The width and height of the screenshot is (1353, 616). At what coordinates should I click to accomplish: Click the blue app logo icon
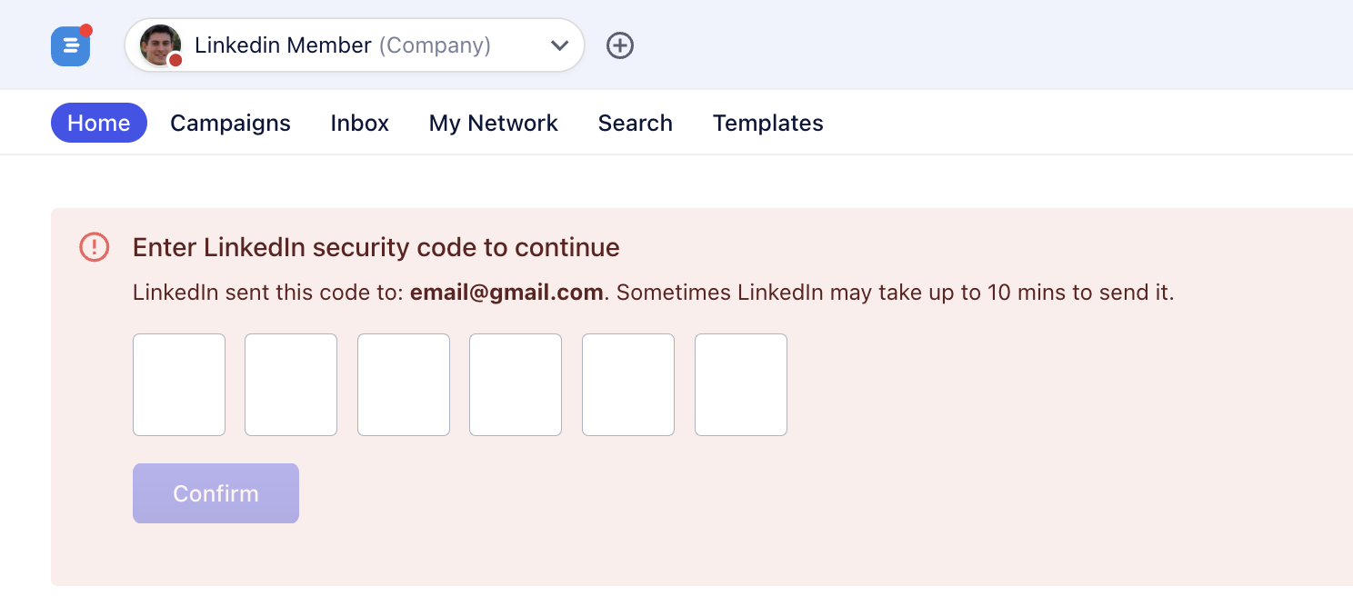click(x=70, y=46)
